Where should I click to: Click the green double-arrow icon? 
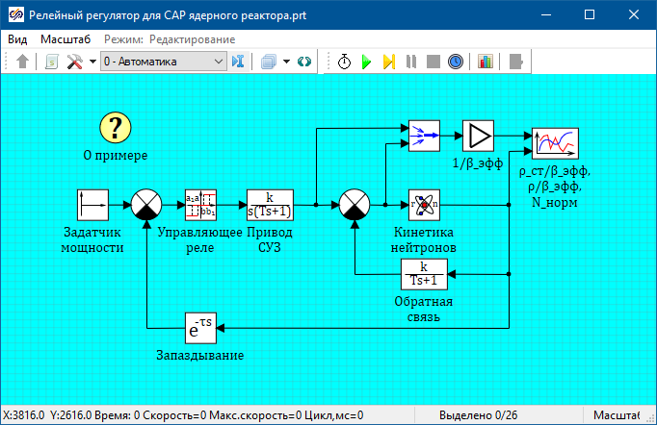point(304,62)
